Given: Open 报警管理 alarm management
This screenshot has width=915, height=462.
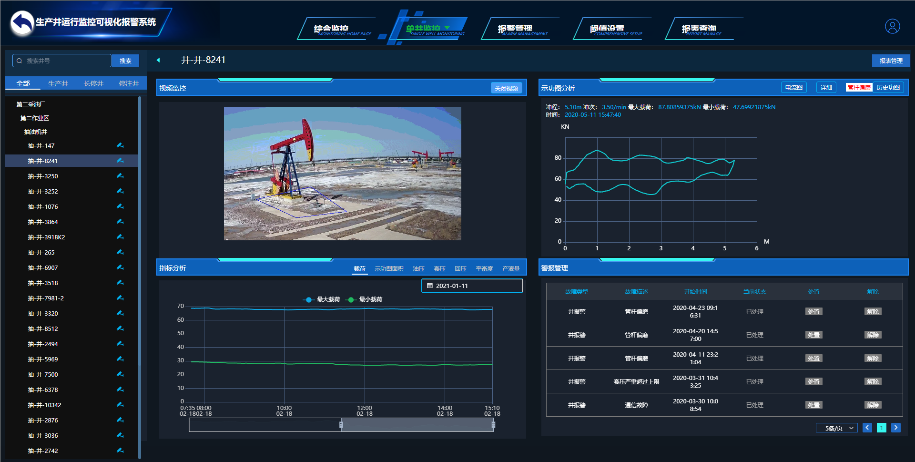Looking at the screenshot, I should [x=519, y=30].
